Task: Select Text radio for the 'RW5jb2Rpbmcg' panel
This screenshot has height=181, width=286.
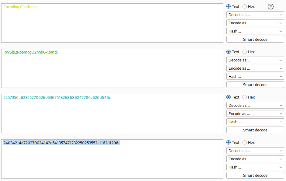Action: [x=228, y=52]
